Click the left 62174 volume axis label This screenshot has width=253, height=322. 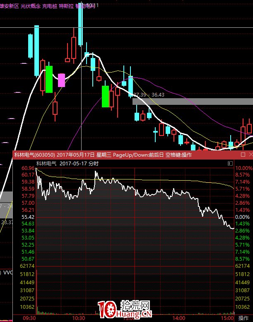(27, 266)
